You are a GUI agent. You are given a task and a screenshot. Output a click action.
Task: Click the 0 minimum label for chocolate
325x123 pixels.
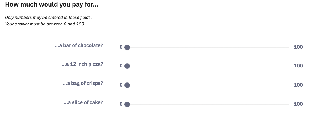pyautogui.click(x=121, y=47)
